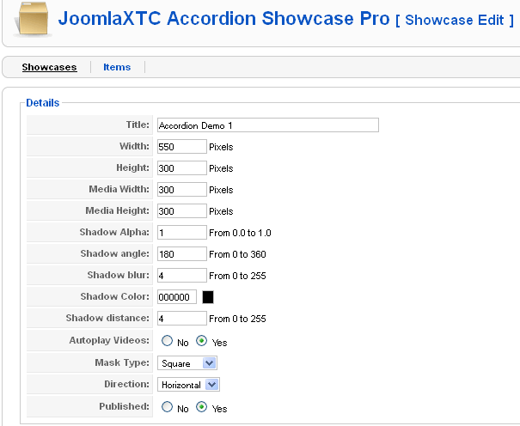Focus the Width pixels field

[x=181, y=146]
